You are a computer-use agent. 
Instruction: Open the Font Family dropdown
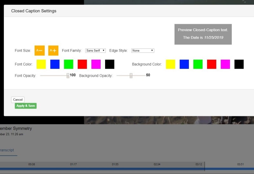coord(96,50)
